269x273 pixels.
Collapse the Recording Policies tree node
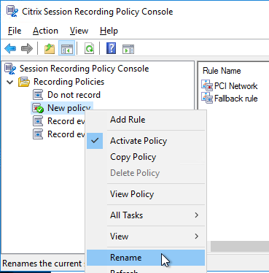pos(10,82)
